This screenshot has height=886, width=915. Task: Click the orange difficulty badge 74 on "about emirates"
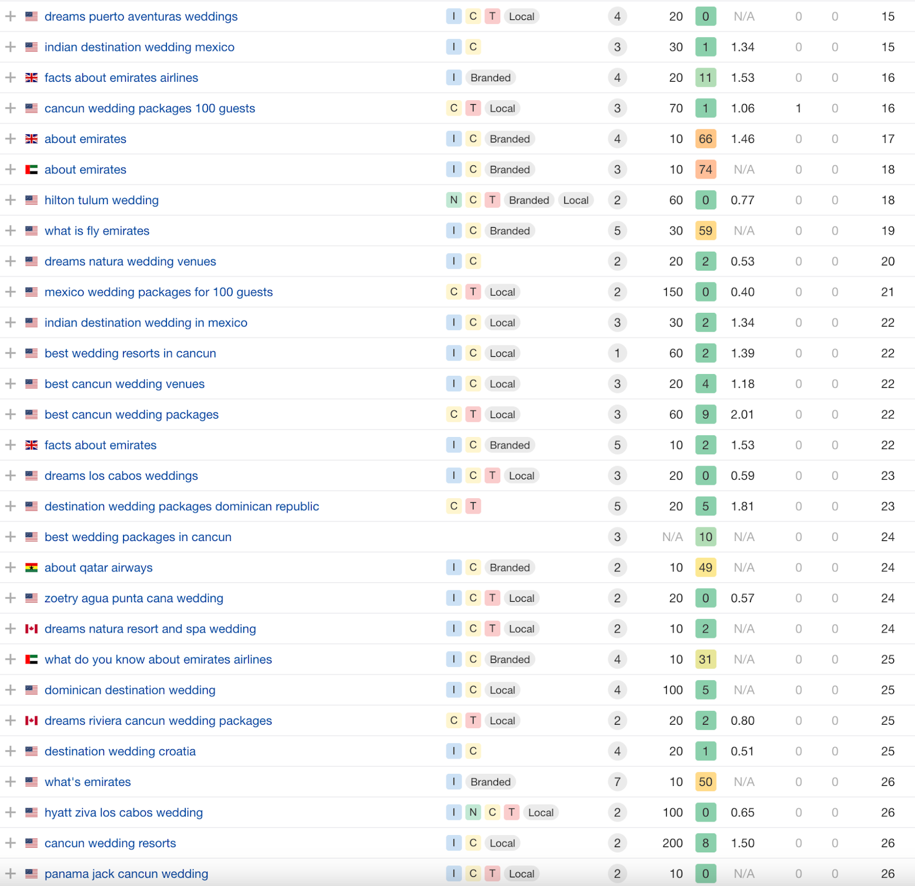coord(705,169)
